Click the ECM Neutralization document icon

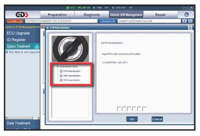[61, 71]
